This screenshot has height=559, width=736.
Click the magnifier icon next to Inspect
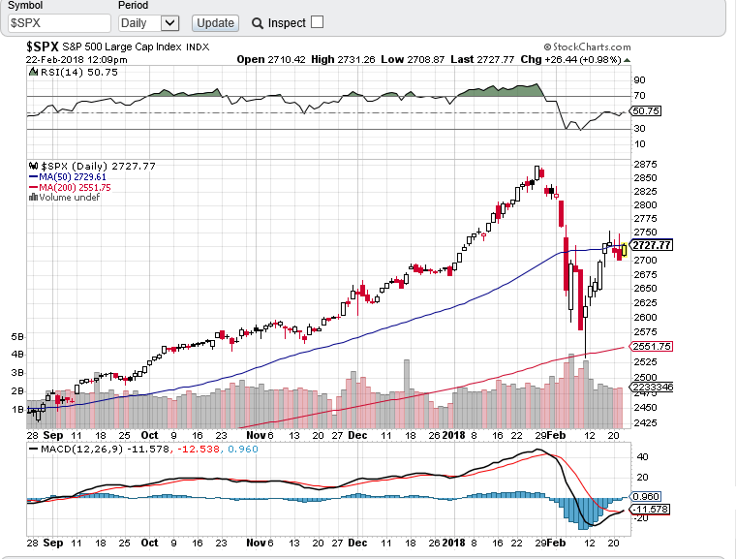point(258,23)
